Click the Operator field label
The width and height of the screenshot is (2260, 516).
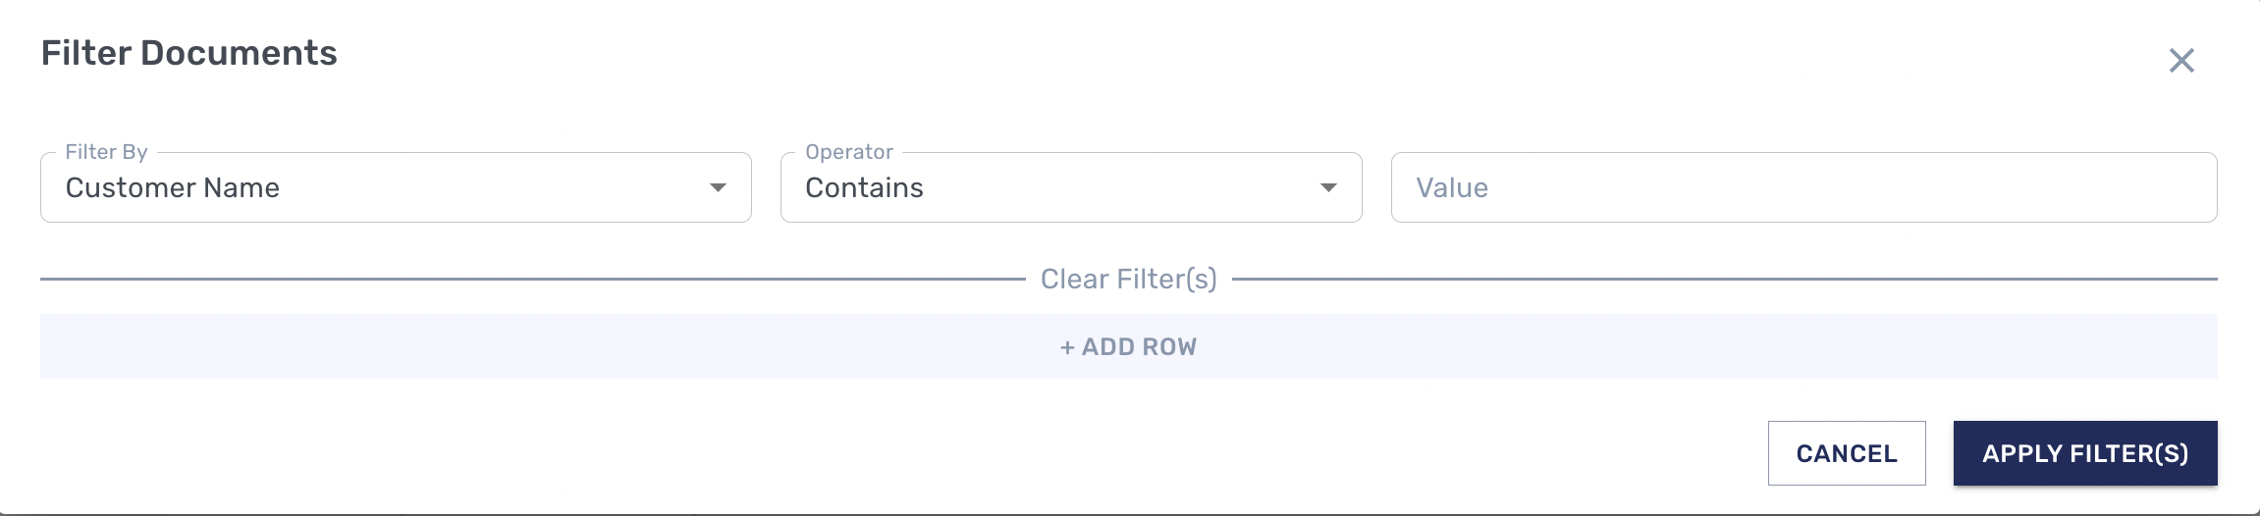tap(849, 152)
